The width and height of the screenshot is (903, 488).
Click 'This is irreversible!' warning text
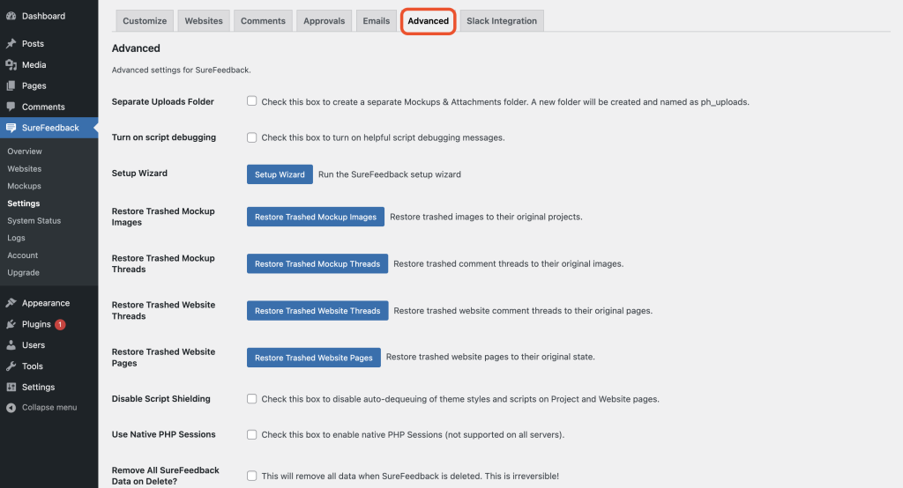[522, 476]
